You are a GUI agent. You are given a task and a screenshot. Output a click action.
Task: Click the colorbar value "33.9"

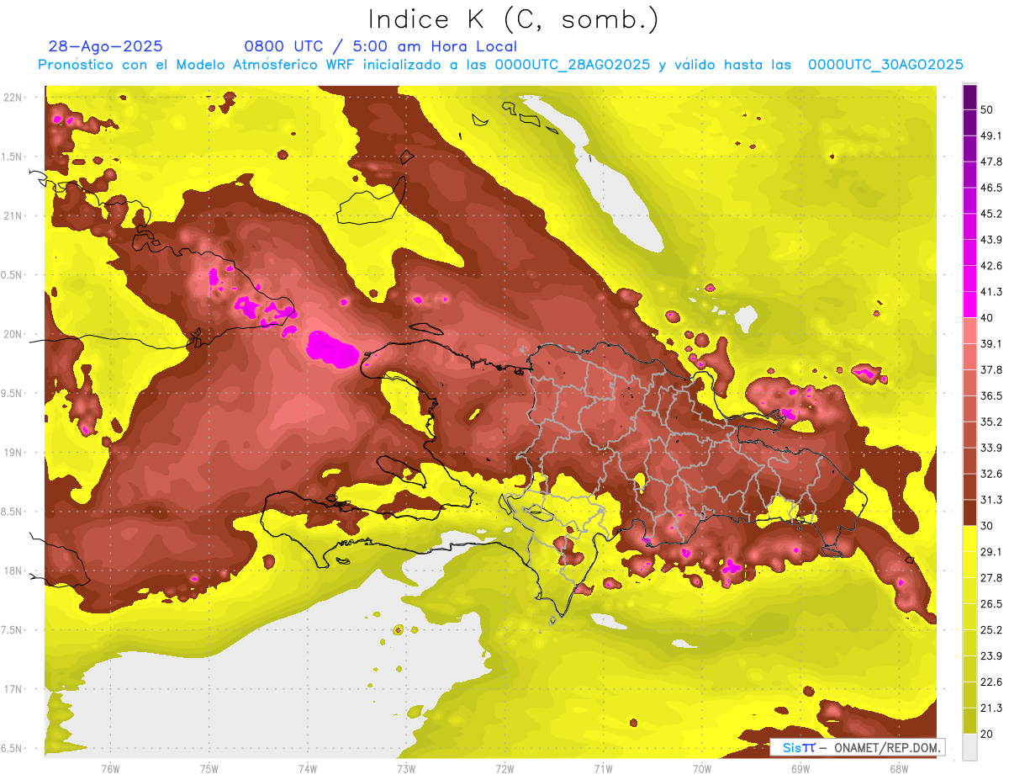(x=991, y=448)
